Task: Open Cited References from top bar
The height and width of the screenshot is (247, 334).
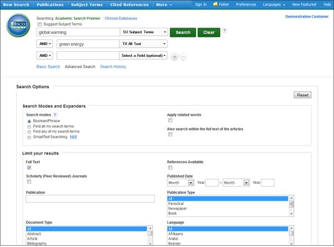Action: point(129,4)
